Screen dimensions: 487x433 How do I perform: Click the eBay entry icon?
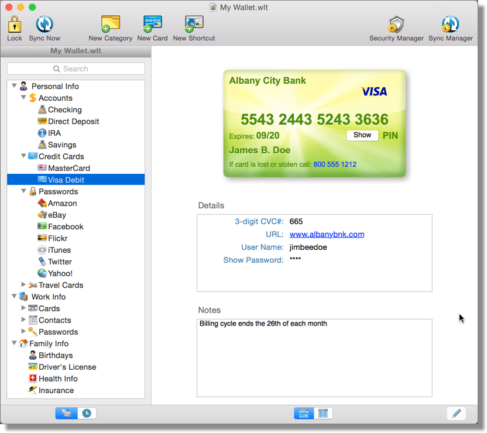(x=42, y=215)
